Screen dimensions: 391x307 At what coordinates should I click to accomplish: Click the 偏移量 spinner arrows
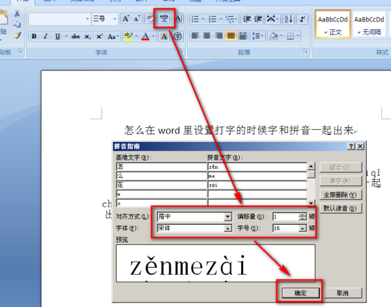(x=302, y=216)
